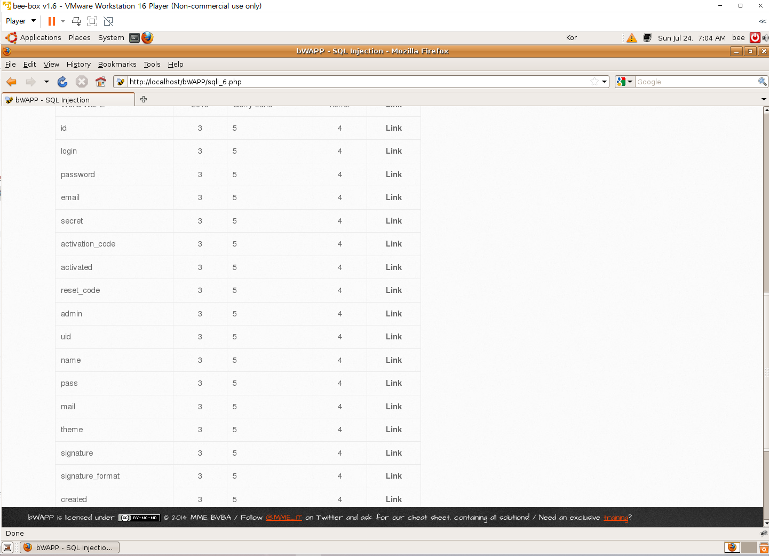Open the Bookmarks menu
Screen dimensions: 769x556
tap(117, 64)
